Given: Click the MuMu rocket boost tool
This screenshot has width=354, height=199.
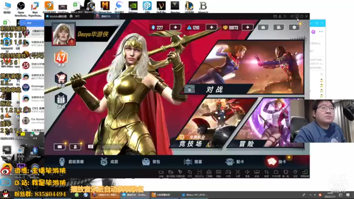Looking at the screenshot, I should [180, 173].
